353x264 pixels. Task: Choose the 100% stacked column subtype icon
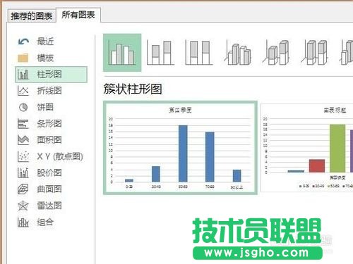click(x=199, y=53)
